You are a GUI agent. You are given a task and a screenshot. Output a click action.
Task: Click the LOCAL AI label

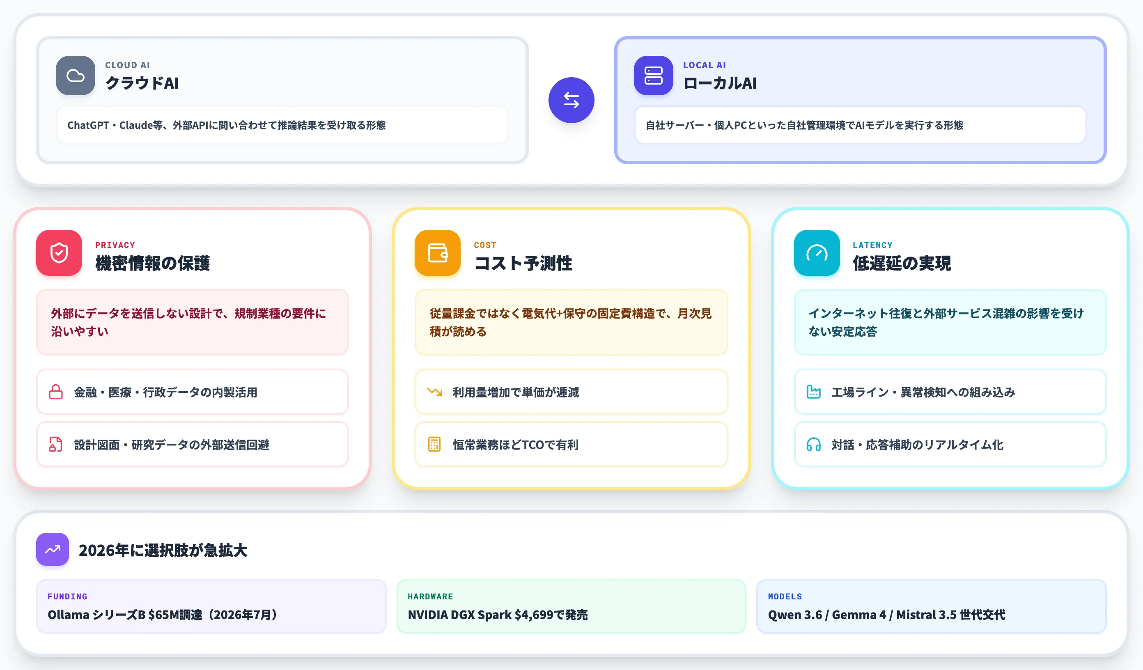pos(705,65)
